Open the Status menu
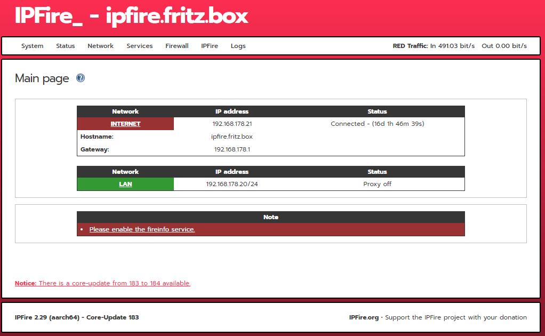 tap(66, 46)
